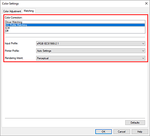Switch to the Color Adjustment tab
This screenshot has height=136, width=150.
(x=12, y=11)
